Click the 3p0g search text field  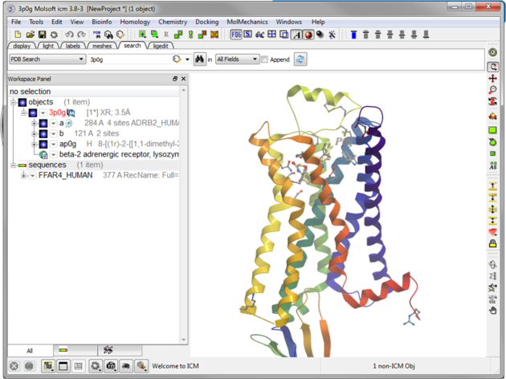[x=129, y=59]
